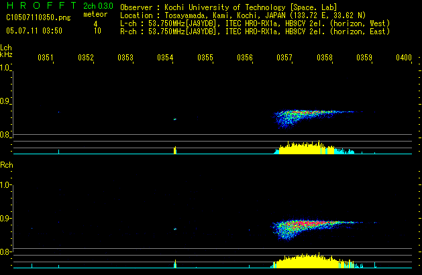Select the meteor count value 10

pyautogui.click(x=97, y=31)
